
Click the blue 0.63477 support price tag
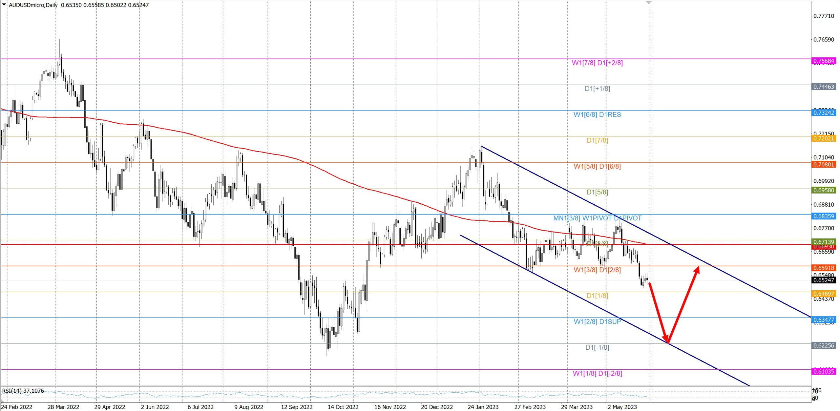click(823, 320)
